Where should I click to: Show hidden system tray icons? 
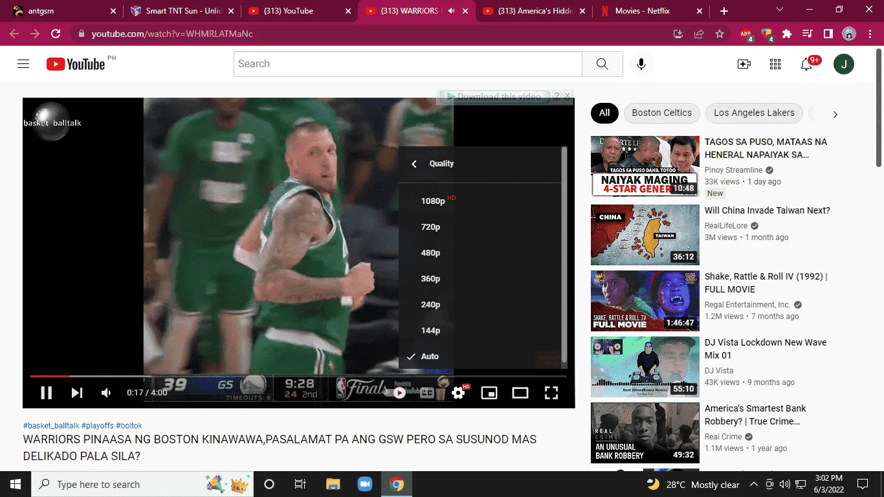[754, 484]
